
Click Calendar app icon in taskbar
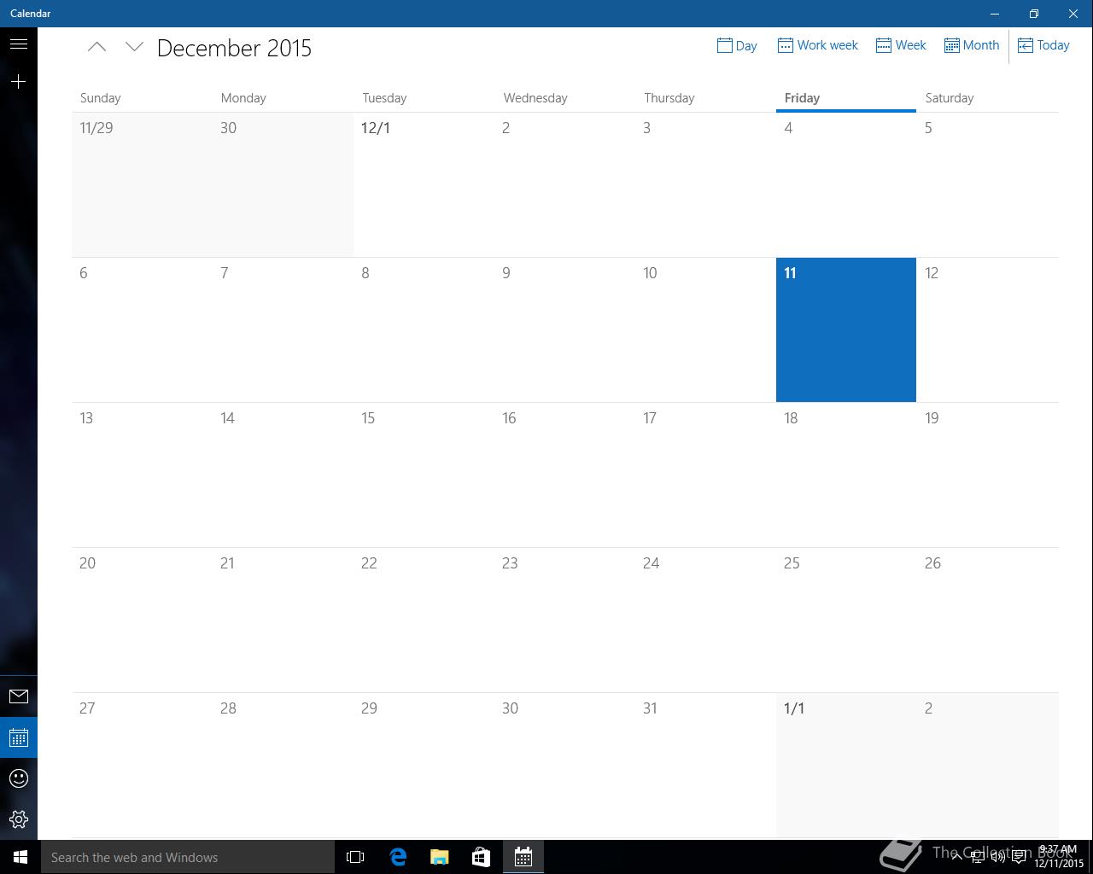tap(523, 857)
